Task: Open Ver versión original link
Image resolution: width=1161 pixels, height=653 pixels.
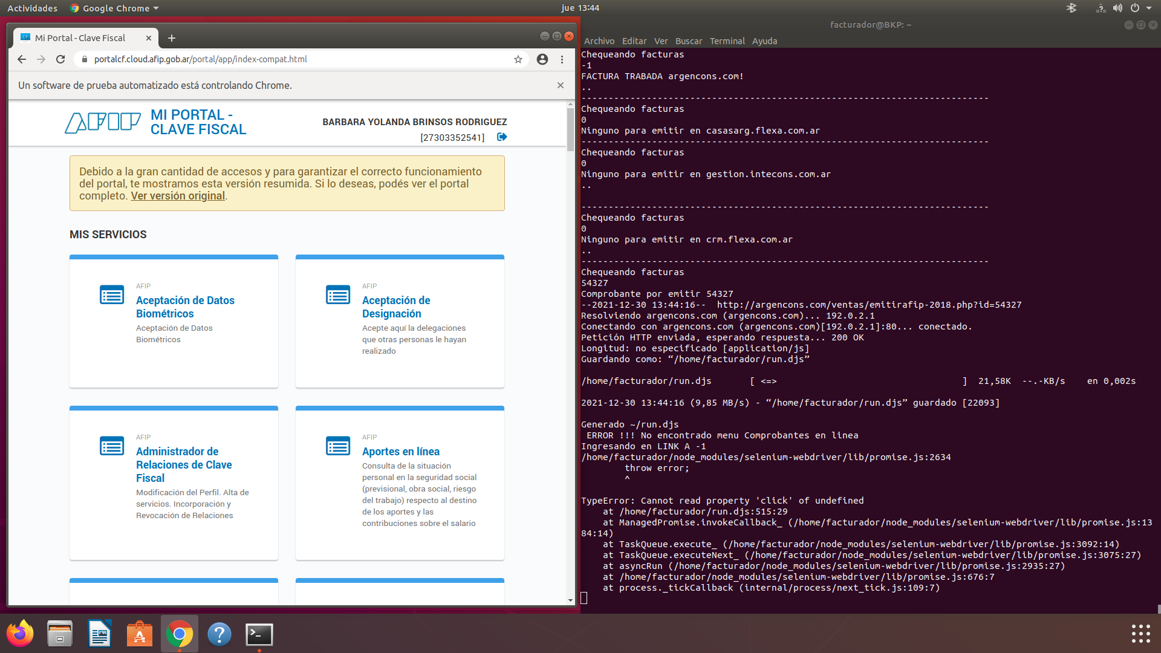Action: point(178,196)
